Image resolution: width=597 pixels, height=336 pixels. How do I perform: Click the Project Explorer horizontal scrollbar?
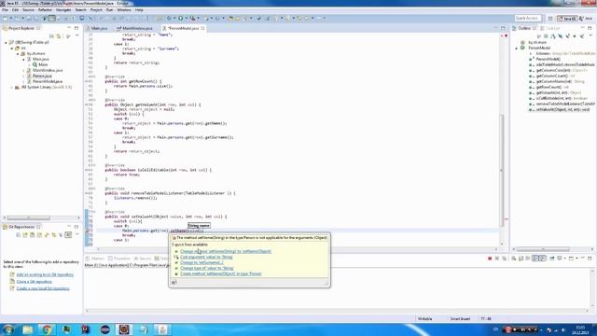[x=29, y=217]
